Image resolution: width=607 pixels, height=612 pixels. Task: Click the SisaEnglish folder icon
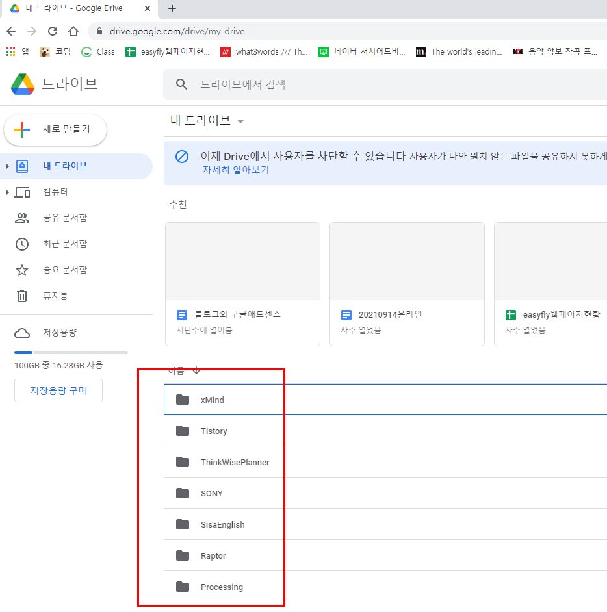[x=183, y=524]
